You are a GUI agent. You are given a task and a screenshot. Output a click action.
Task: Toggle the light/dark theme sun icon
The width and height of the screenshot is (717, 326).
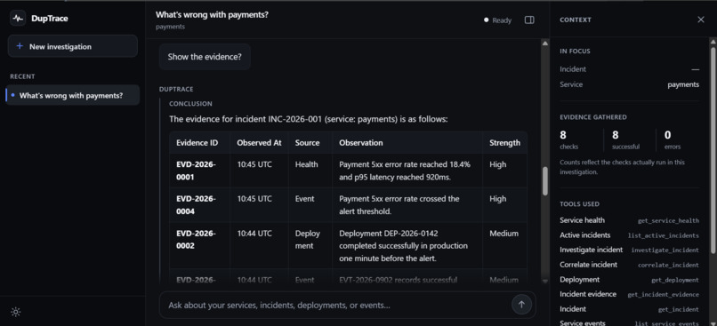pyautogui.click(x=15, y=312)
